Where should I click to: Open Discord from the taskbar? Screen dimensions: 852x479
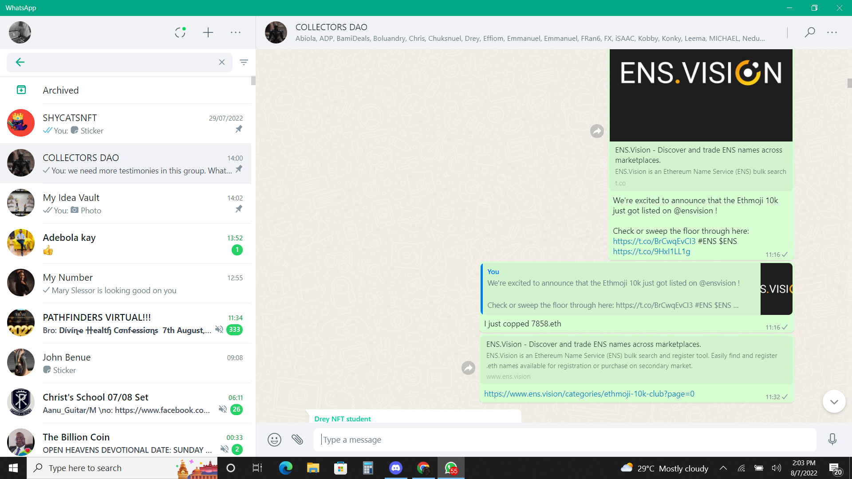[395, 468]
